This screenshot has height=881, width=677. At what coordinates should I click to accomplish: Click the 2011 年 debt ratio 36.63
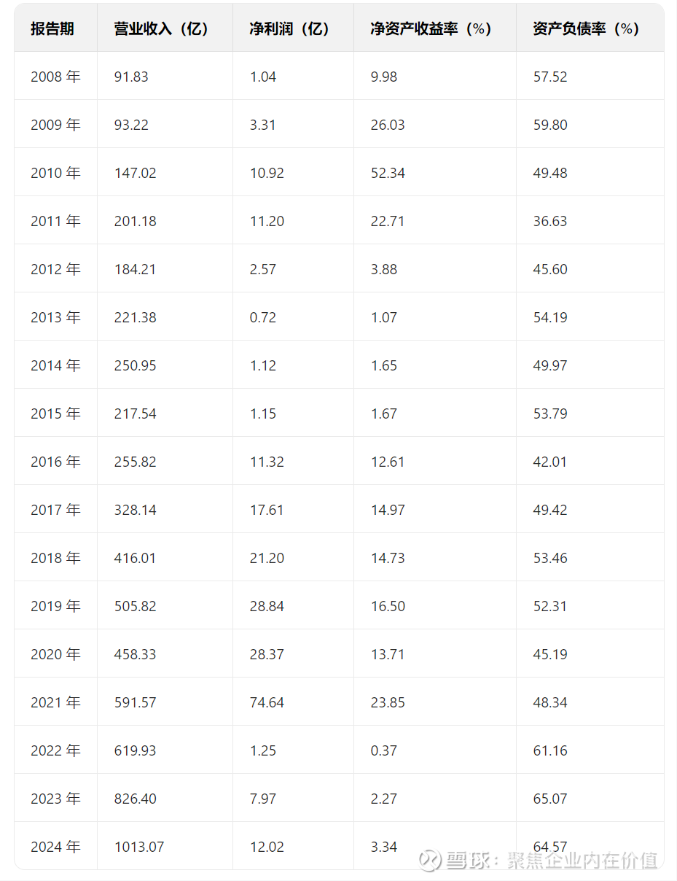coord(550,221)
